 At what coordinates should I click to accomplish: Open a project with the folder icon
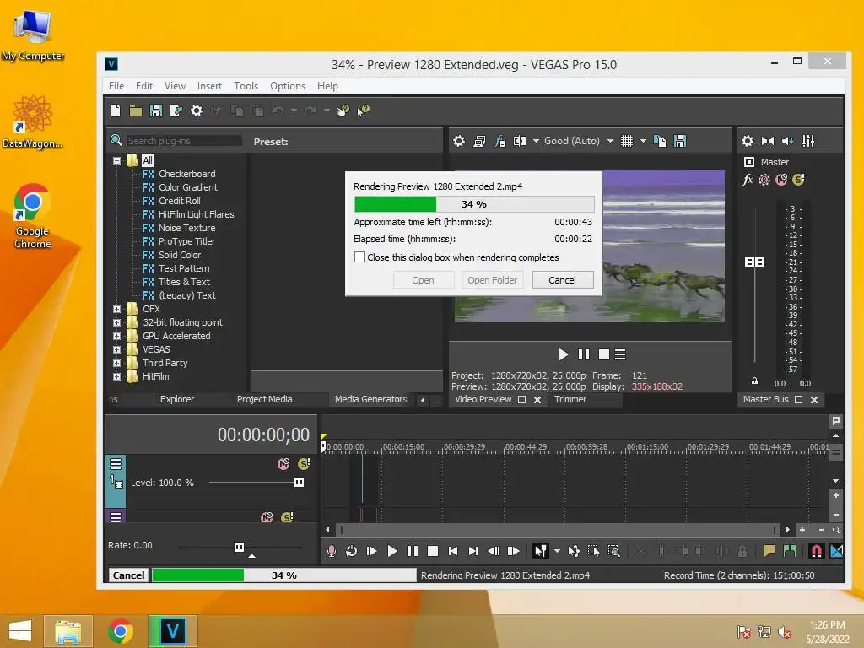pyautogui.click(x=136, y=111)
